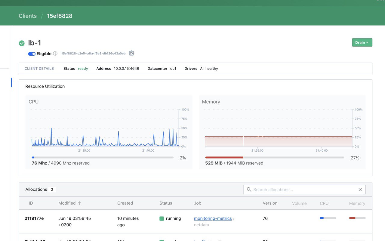Click version number 76 in the allocation row

pyautogui.click(x=265, y=218)
